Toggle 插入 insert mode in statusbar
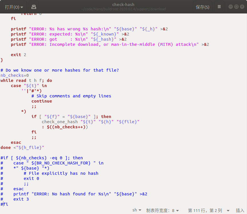This screenshot has height=214, width=247. point(240,210)
